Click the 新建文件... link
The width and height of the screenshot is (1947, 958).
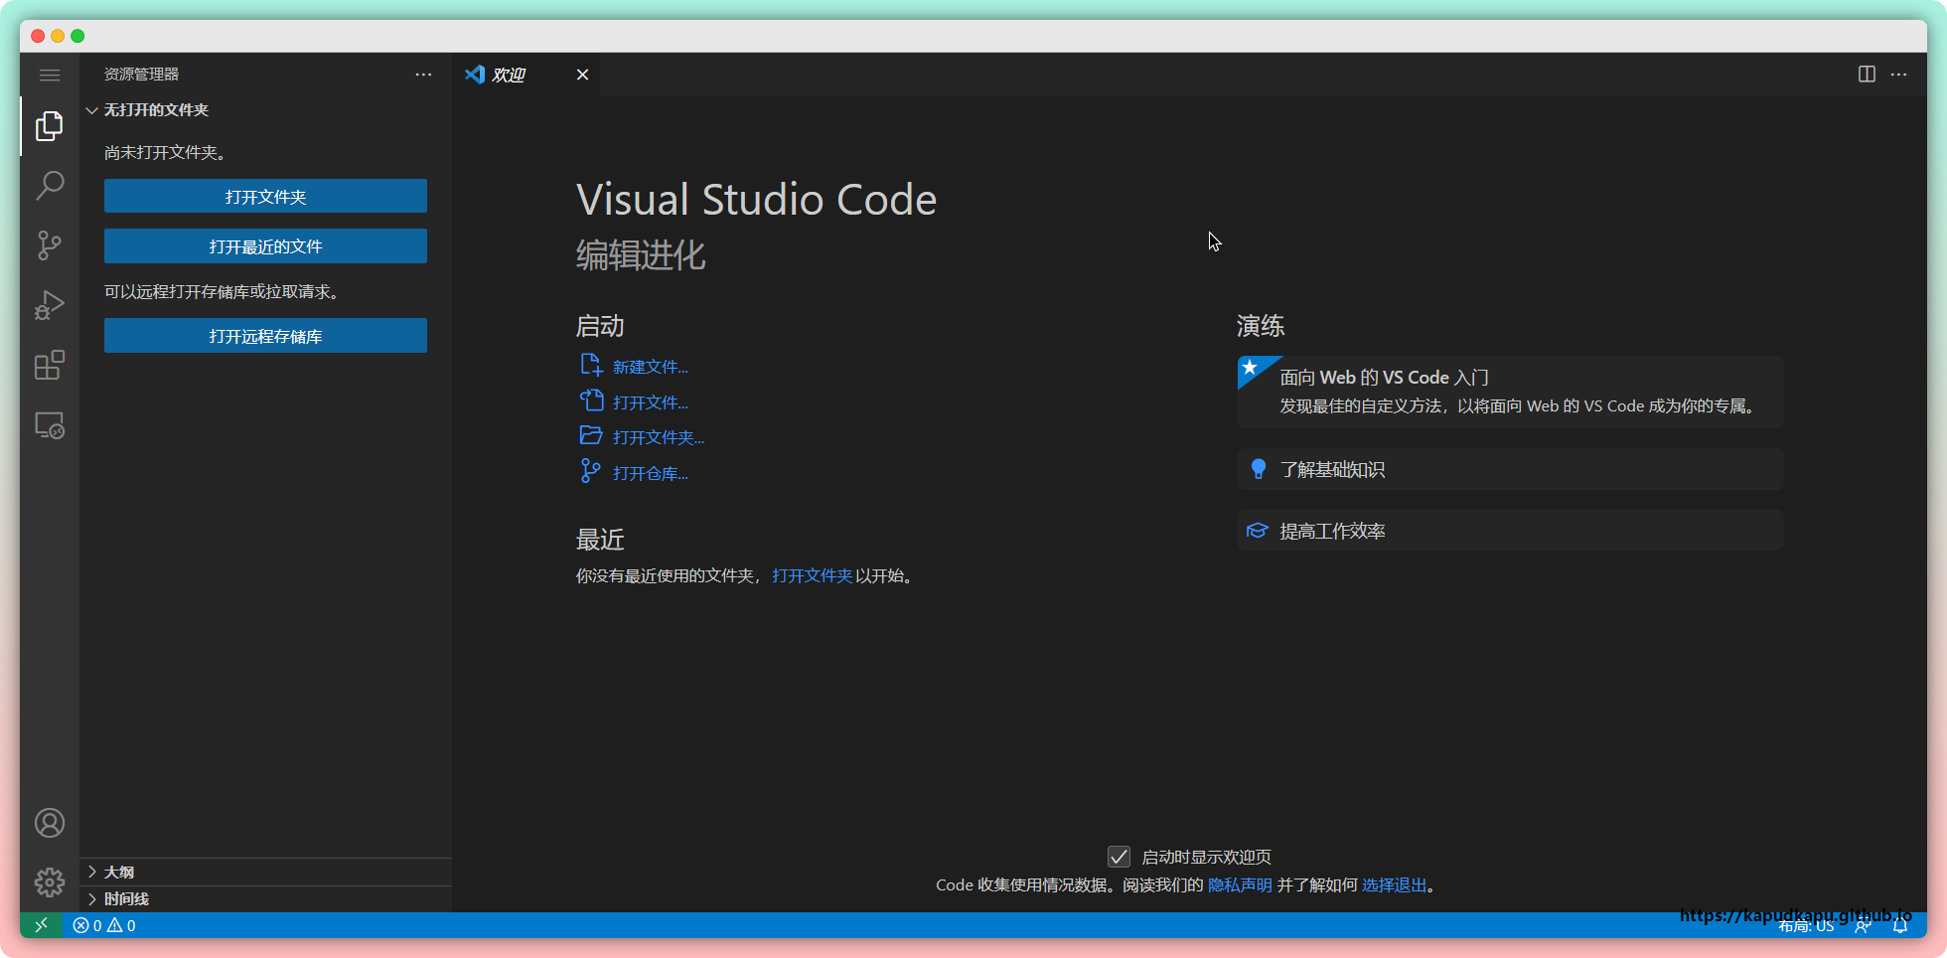[x=650, y=367]
